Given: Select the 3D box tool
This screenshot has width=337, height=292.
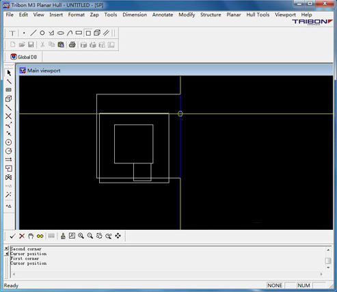Looking at the screenshot, I should (x=97, y=33).
